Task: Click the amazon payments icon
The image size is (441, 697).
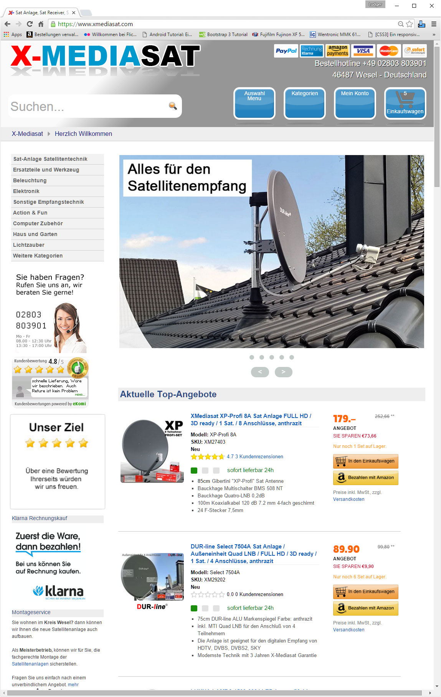Action: tap(338, 51)
